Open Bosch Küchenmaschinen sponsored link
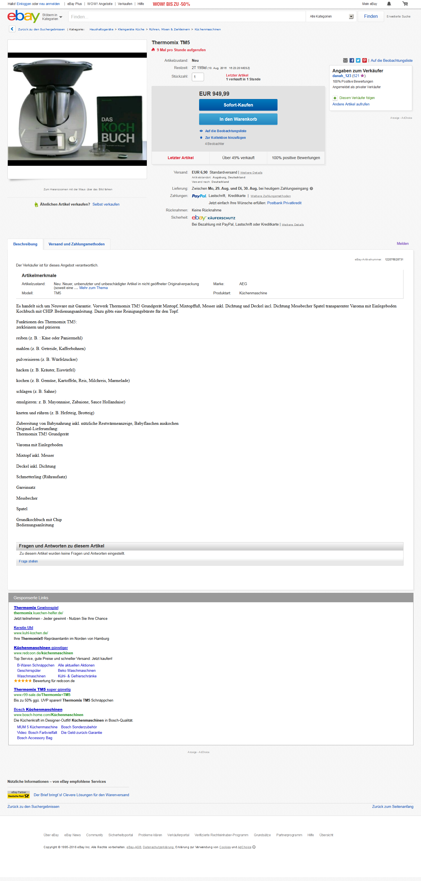Image resolution: width=421 pixels, height=881 pixels. point(38,710)
